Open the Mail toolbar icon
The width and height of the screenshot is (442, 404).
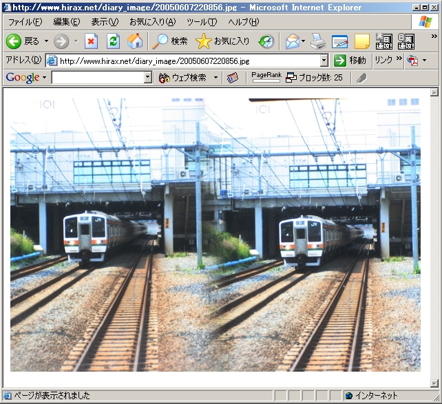tap(292, 41)
